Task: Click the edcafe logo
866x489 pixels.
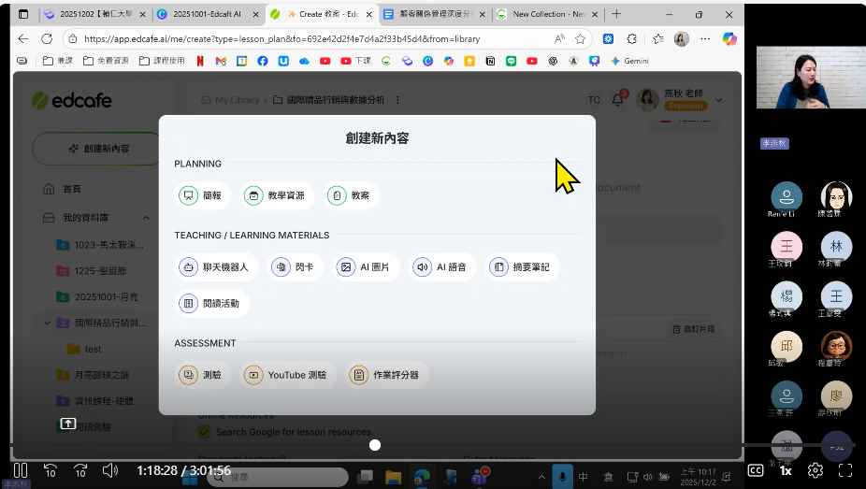Action: (72, 100)
